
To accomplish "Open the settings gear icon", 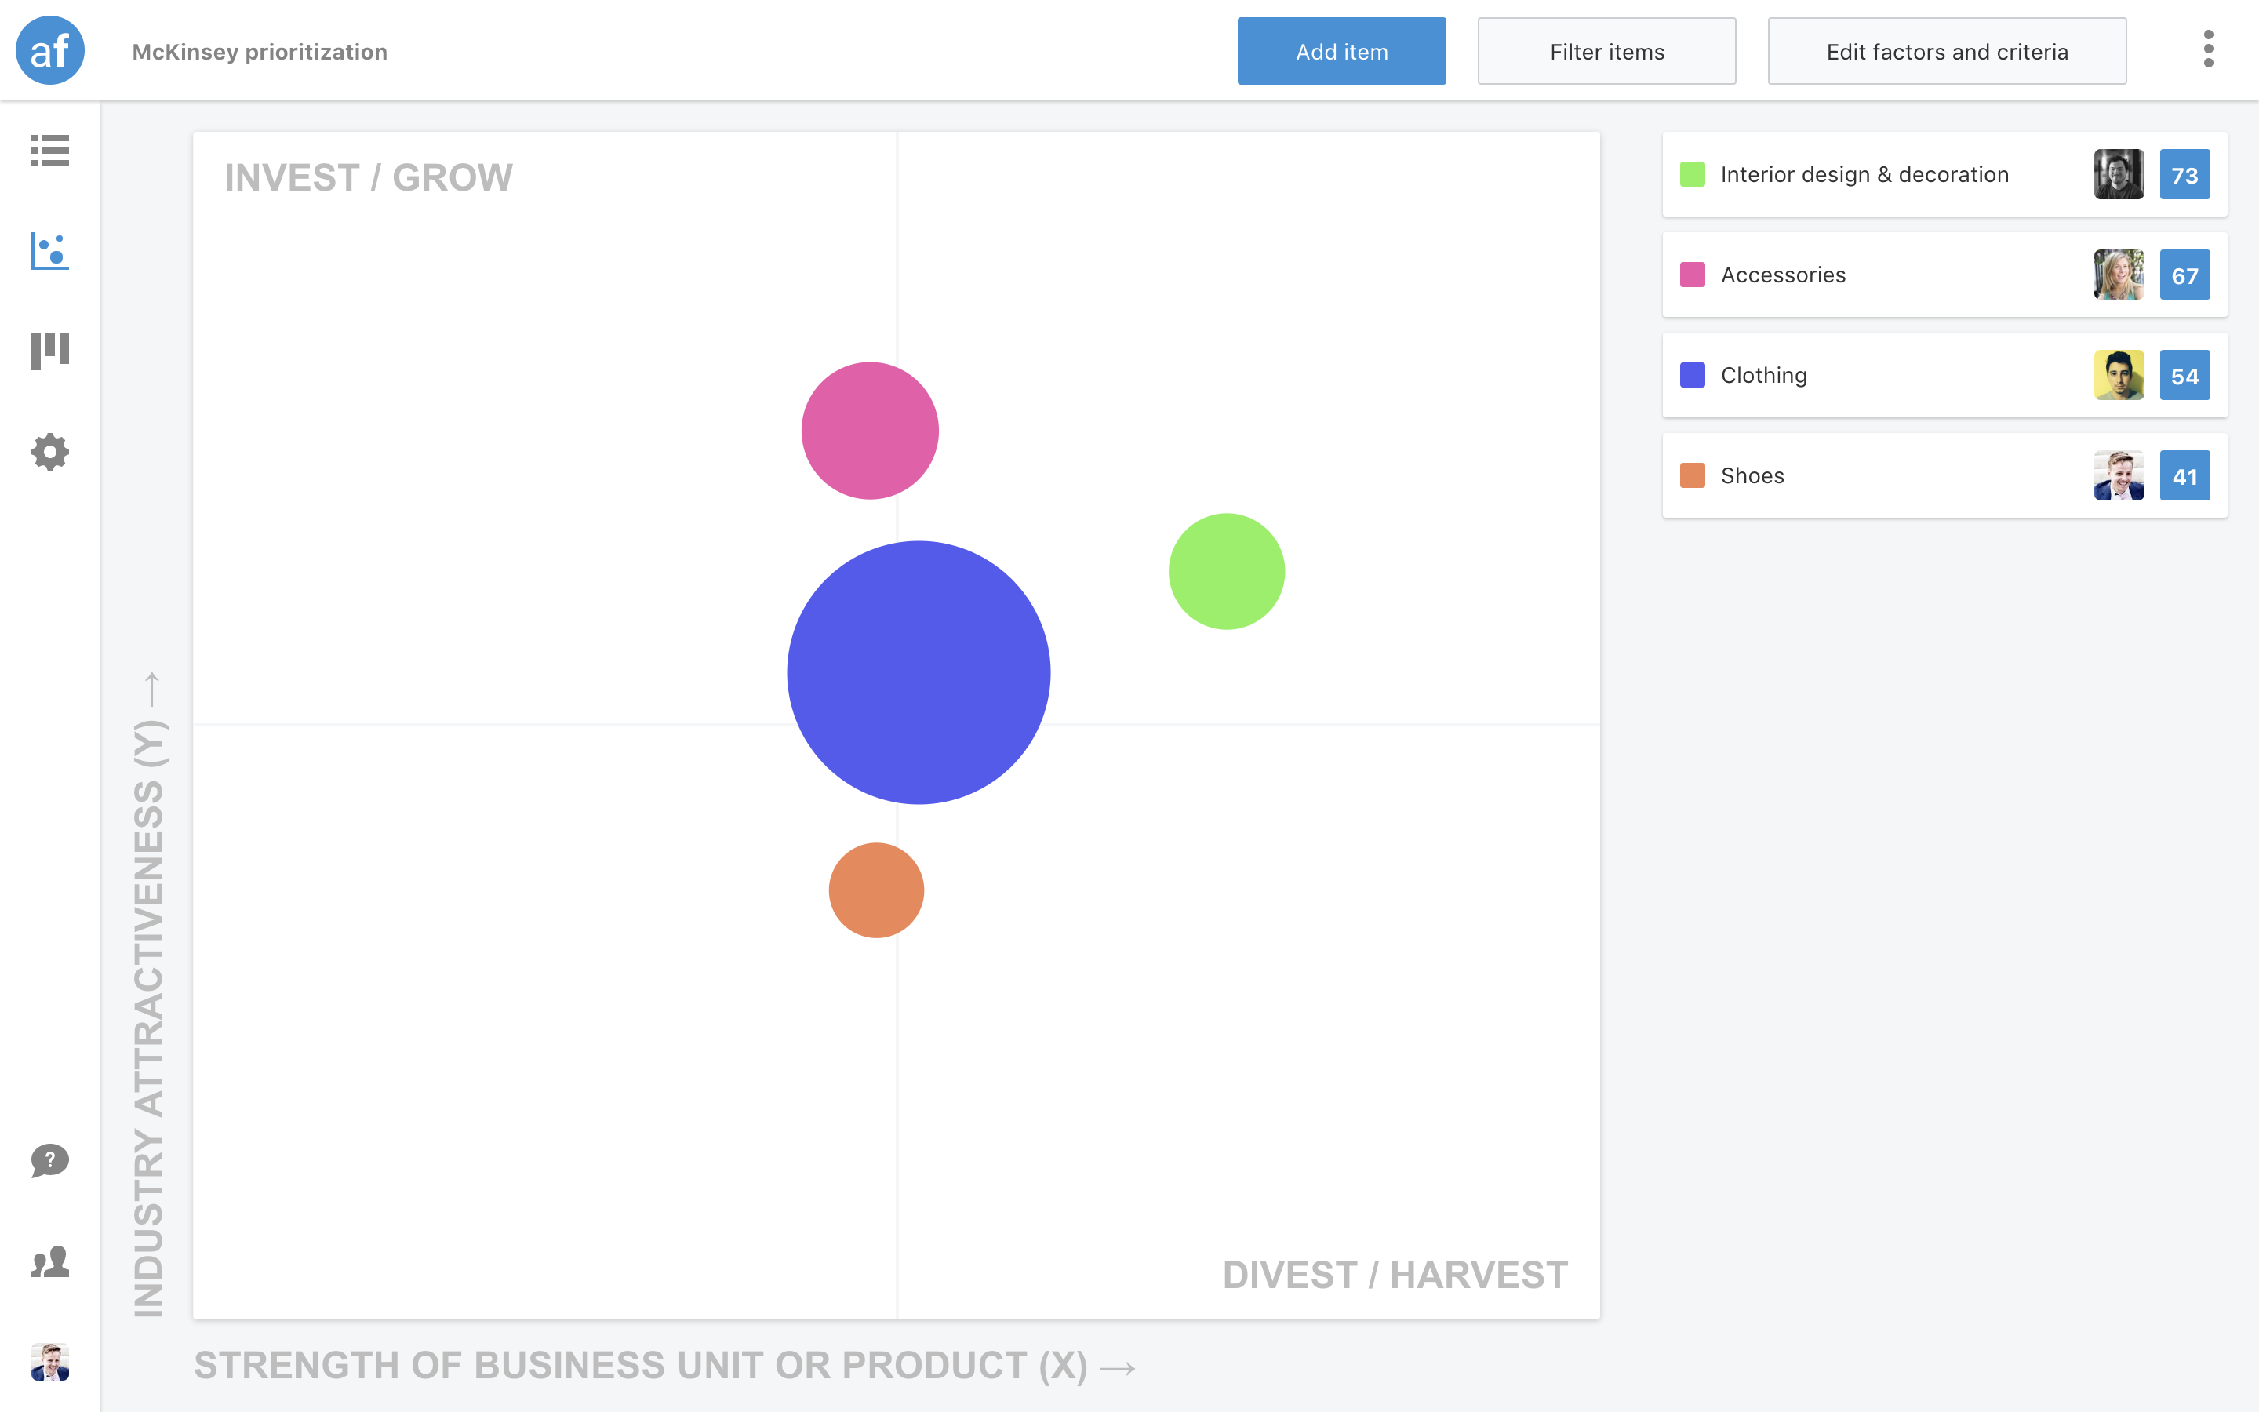I will coord(49,451).
